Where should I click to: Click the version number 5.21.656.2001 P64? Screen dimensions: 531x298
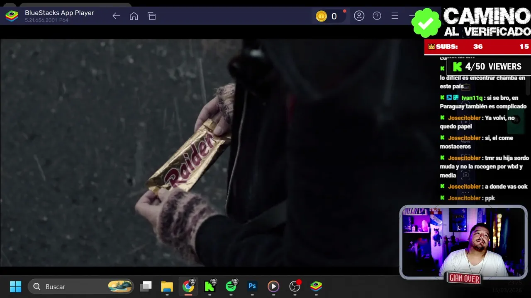pos(46,20)
